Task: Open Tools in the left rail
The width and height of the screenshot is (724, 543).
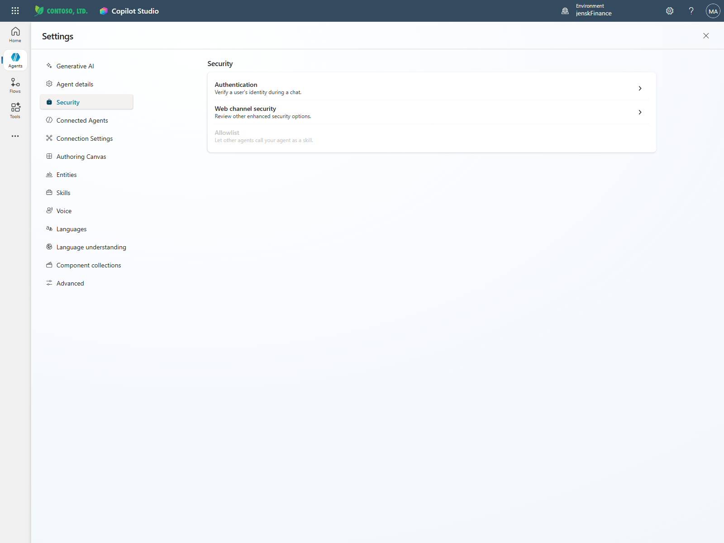Action: [x=15, y=111]
